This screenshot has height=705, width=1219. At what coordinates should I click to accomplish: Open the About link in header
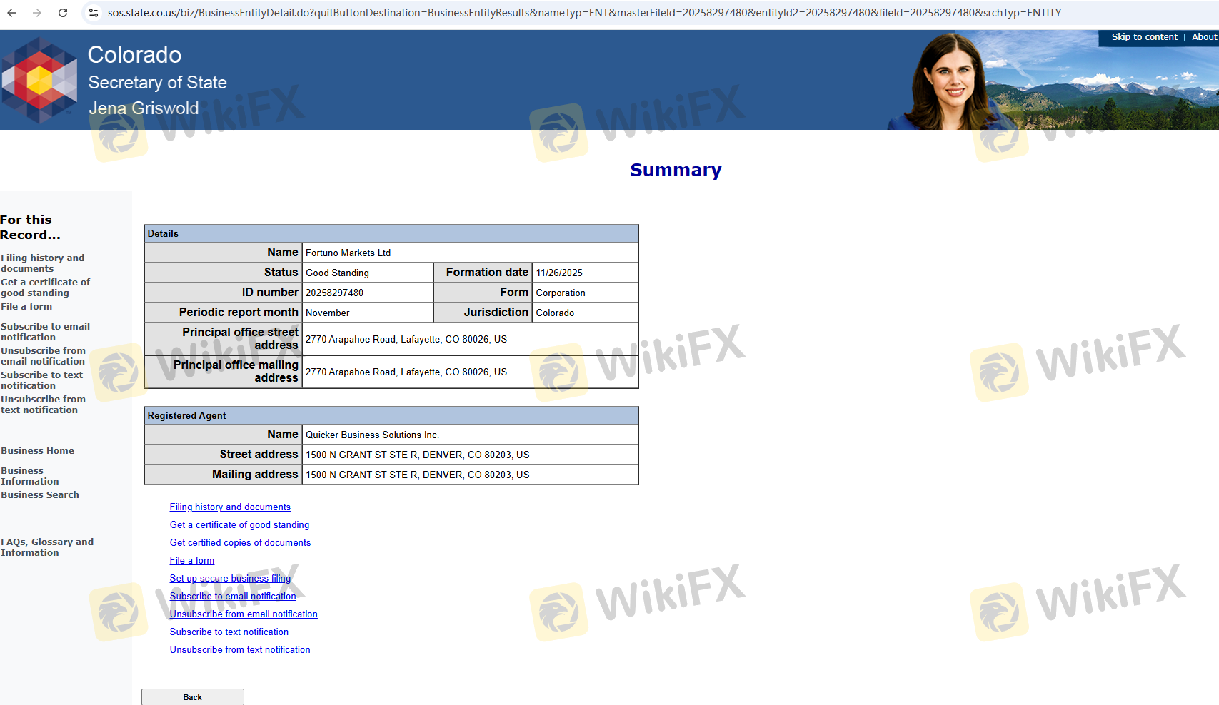click(x=1204, y=37)
